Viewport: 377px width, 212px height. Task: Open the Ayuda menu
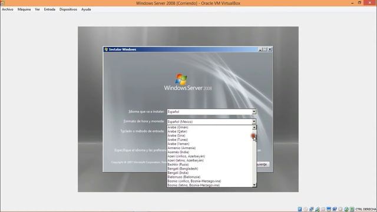pyautogui.click(x=86, y=9)
